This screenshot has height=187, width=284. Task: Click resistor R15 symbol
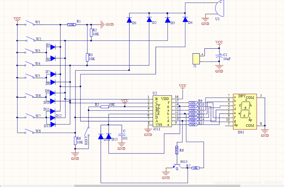pyautogui.click(x=193, y=125)
